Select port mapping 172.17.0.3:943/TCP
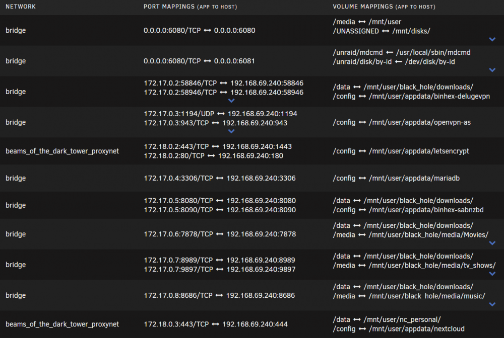Image resolution: width=504 pixels, height=338 pixels. [215, 123]
